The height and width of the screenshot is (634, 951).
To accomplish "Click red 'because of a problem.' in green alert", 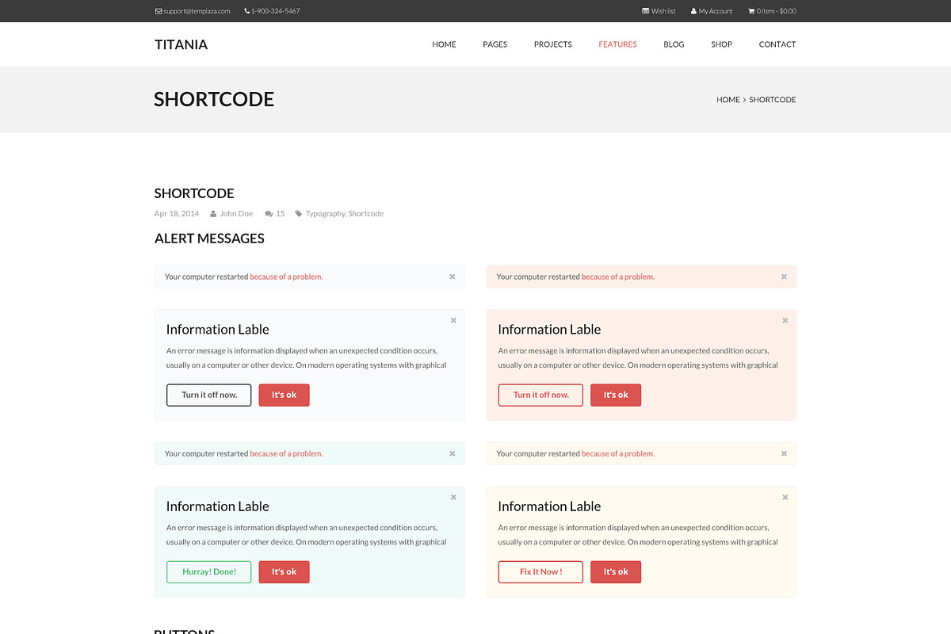I will pyautogui.click(x=286, y=453).
